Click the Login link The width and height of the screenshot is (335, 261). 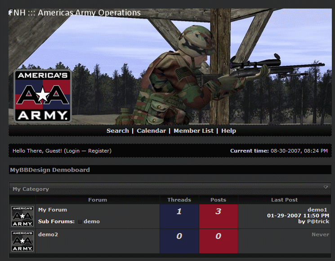[x=73, y=151]
